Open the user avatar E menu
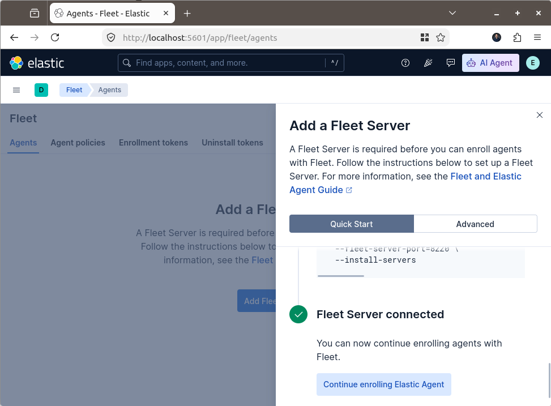 [533, 63]
